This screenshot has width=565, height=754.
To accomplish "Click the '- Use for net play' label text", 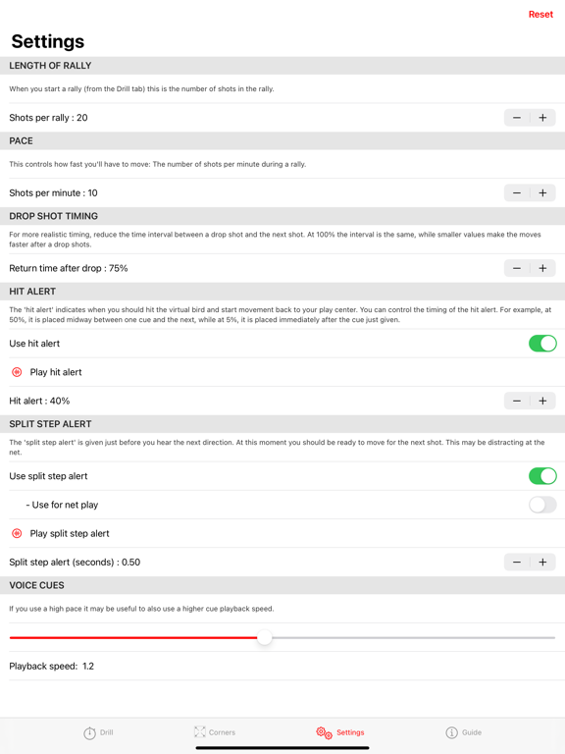I will coord(62,505).
